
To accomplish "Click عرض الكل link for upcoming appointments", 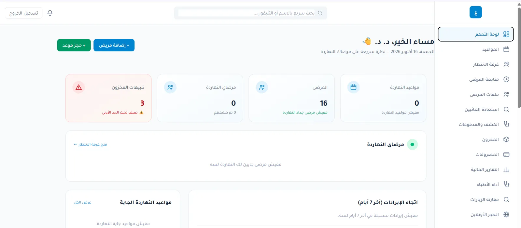I will 82,202.
